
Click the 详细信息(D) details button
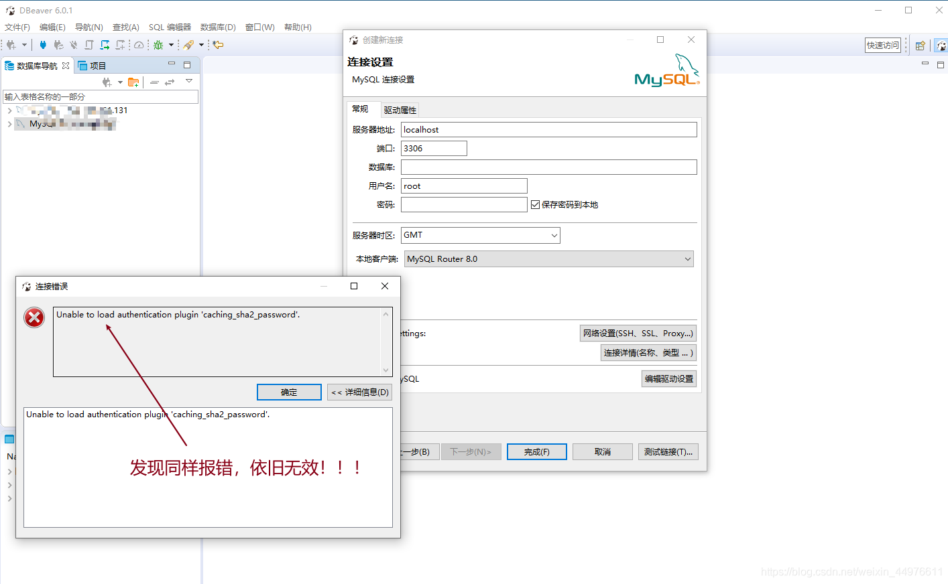click(360, 392)
